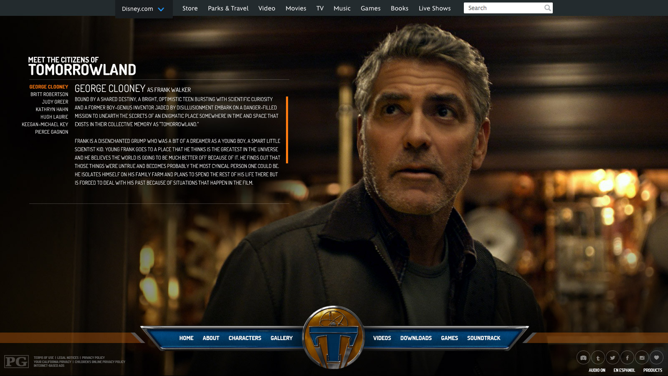Open the Facebook social icon
Viewport: 668px width, 376px height.
627,358
